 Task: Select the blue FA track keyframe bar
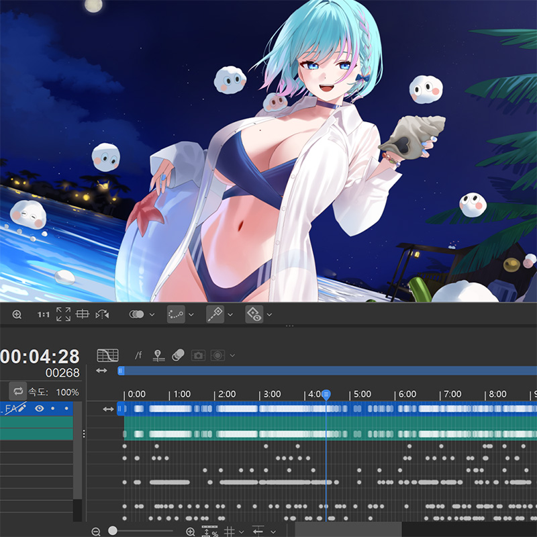click(328, 409)
